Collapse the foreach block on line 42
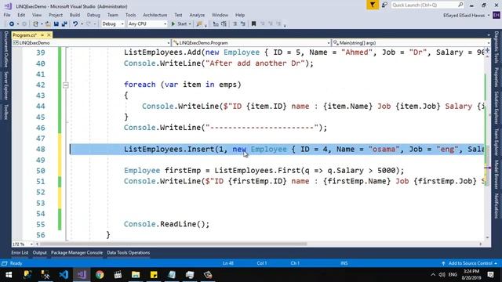The image size is (502, 282). point(66,85)
